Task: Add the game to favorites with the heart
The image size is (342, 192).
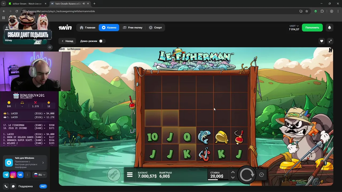Action: coord(322,41)
